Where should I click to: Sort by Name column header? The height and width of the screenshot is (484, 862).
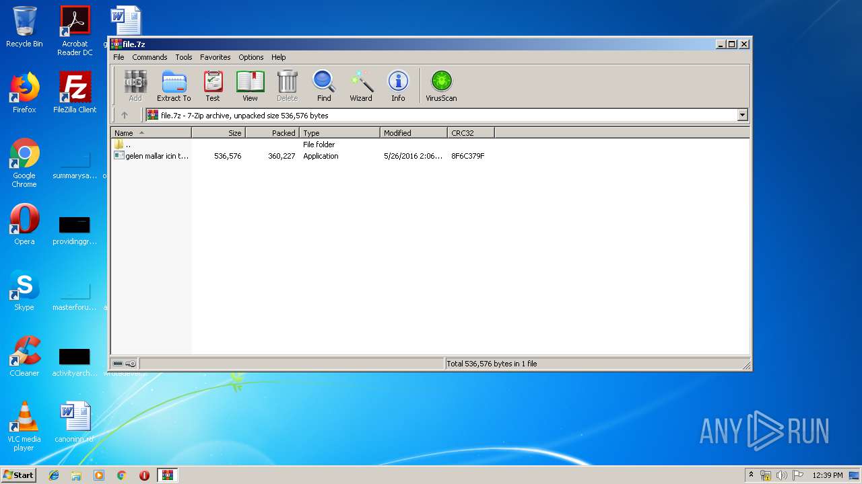pos(152,133)
